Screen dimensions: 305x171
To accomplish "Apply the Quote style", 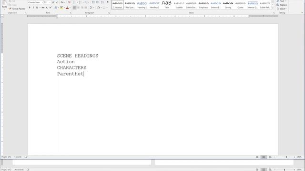I will pos(240,5).
